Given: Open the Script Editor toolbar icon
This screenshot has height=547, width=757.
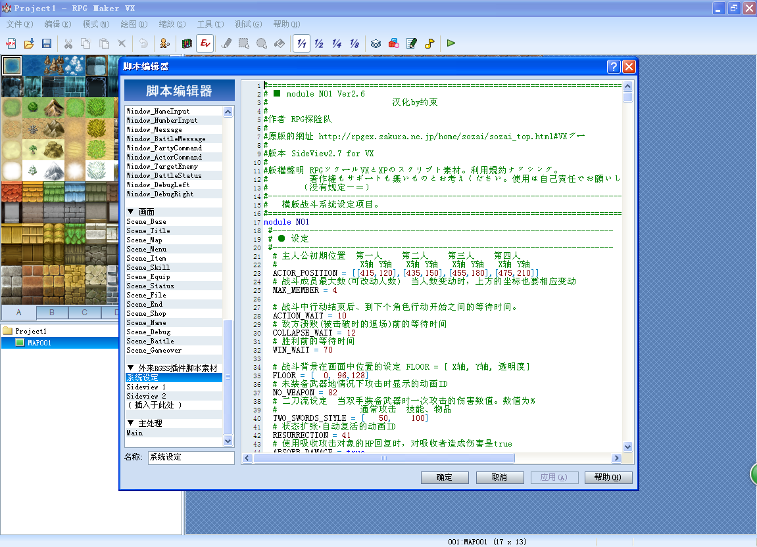Looking at the screenshot, I should click(411, 43).
